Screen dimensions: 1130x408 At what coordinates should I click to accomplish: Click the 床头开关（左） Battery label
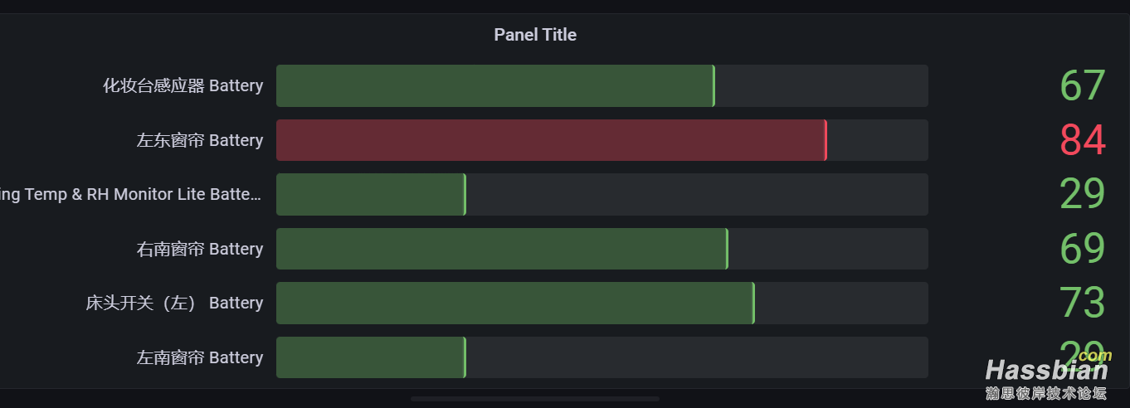[x=174, y=303]
